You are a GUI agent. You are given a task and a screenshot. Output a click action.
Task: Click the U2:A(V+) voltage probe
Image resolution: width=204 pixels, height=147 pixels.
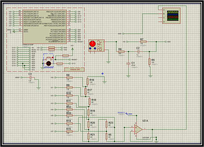point(129,114)
